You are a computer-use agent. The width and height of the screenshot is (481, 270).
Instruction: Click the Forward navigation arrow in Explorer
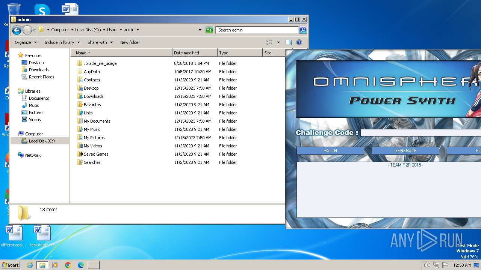pyautogui.click(x=27, y=30)
